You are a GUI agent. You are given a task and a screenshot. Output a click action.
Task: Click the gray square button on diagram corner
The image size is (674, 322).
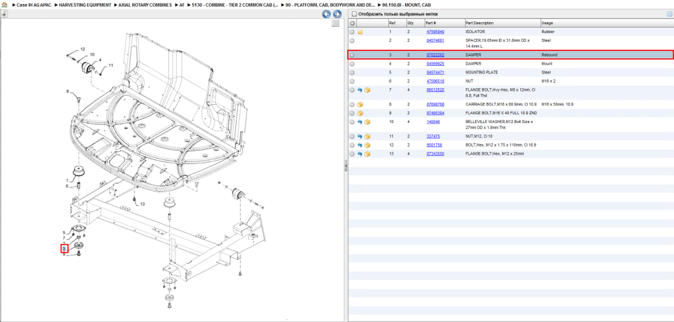coord(336,24)
